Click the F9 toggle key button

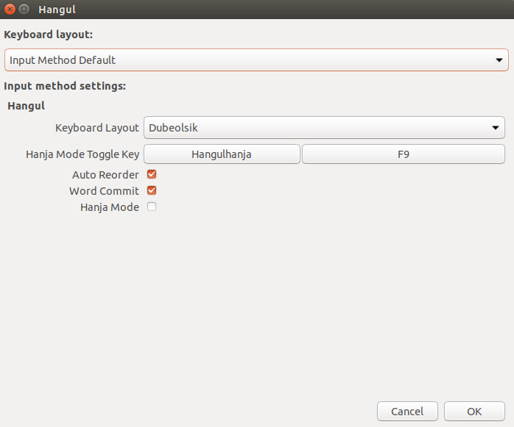[404, 154]
